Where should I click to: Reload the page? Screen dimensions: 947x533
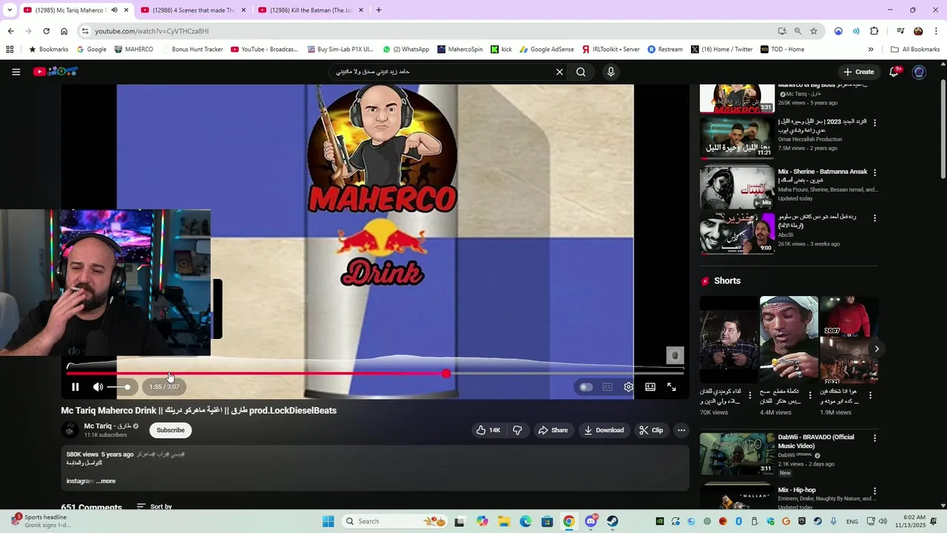click(x=46, y=31)
